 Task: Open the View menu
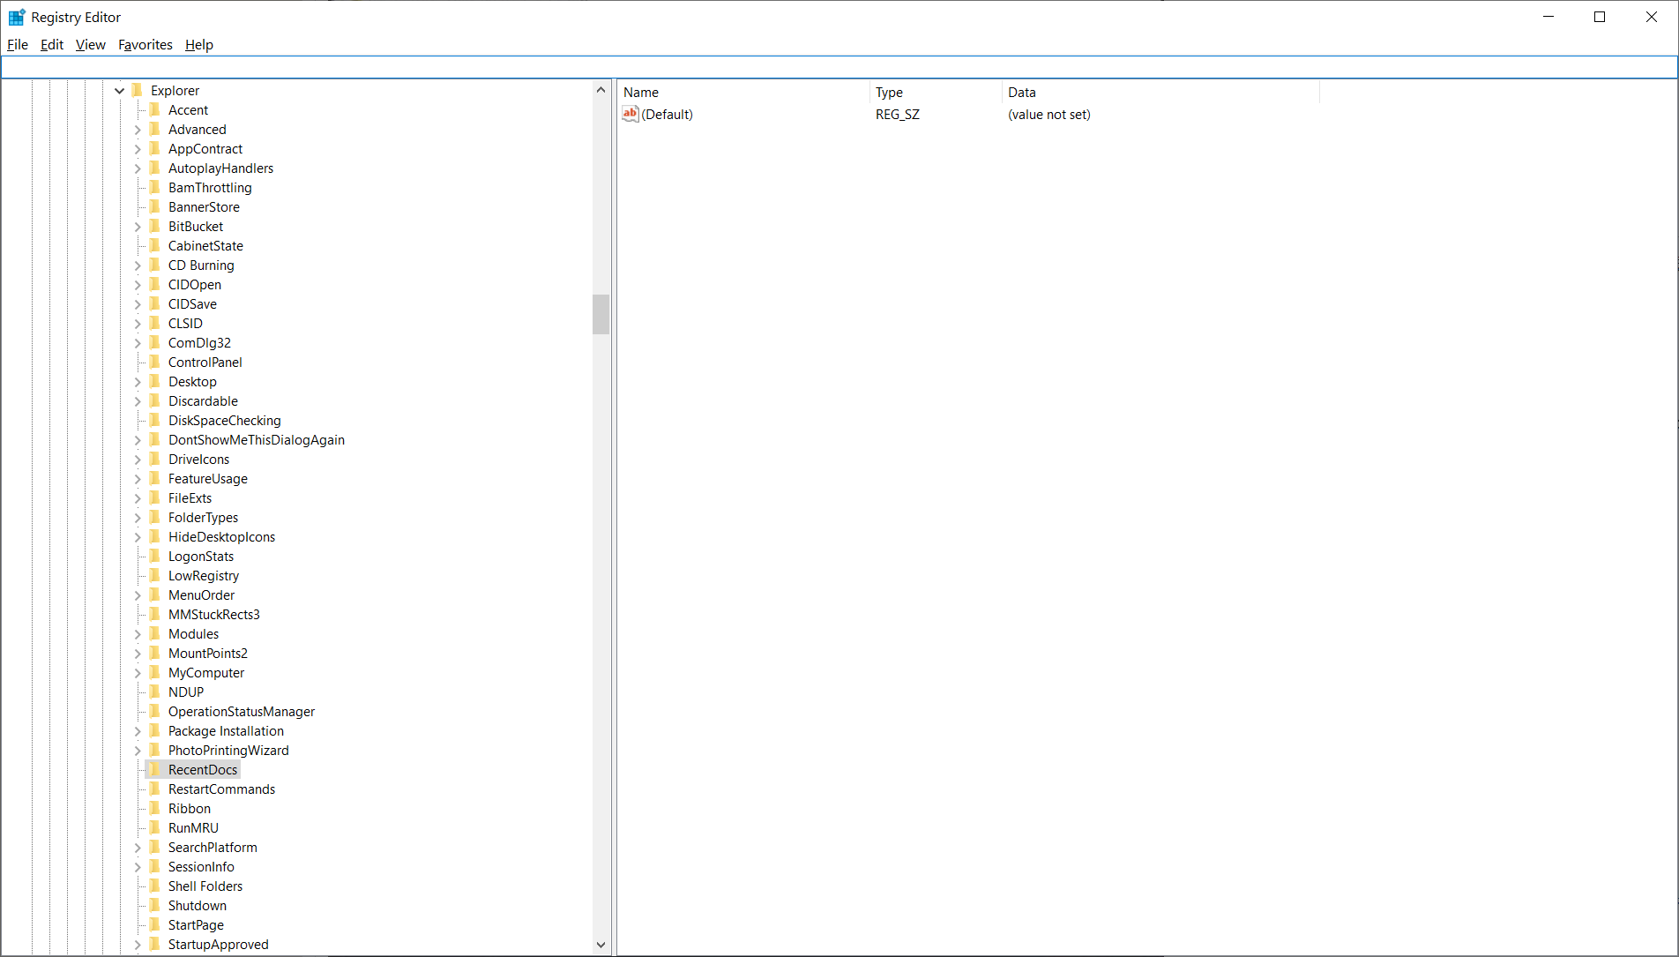90,44
